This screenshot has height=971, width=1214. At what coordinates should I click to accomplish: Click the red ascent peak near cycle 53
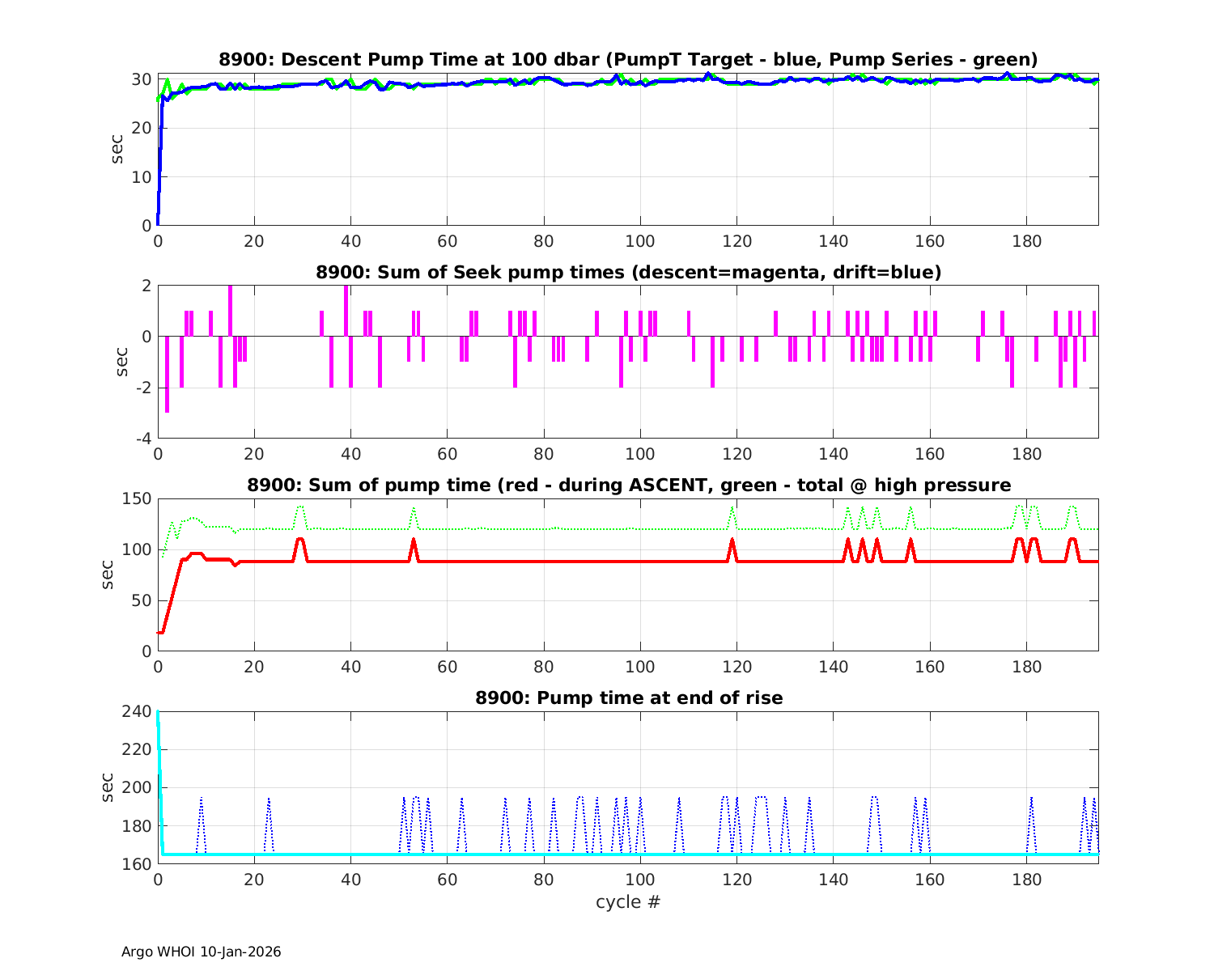[x=414, y=541]
